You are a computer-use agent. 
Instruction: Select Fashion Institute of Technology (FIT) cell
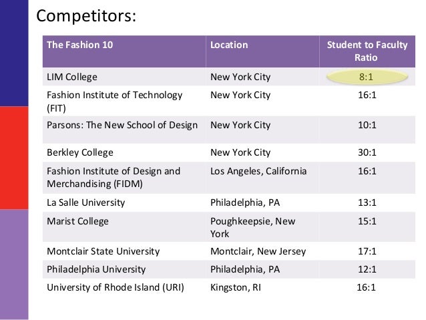click(124, 101)
